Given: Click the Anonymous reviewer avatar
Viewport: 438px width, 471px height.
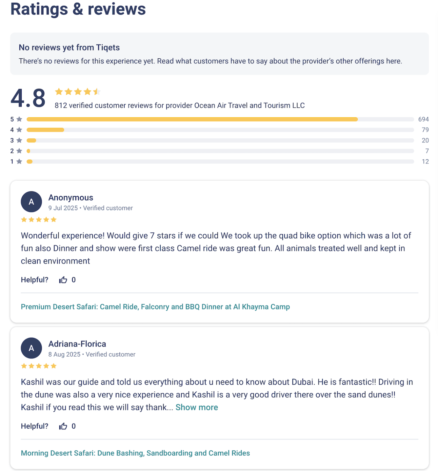Looking at the screenshot, I should click(31, 202).
